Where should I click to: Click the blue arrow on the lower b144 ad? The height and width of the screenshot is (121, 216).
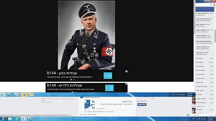coord(109,88)
